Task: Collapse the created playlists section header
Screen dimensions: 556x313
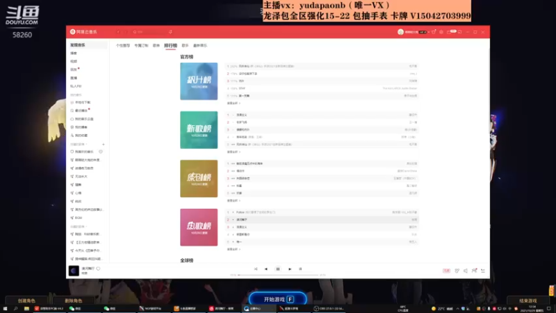Action: click(x=79, y=145)
